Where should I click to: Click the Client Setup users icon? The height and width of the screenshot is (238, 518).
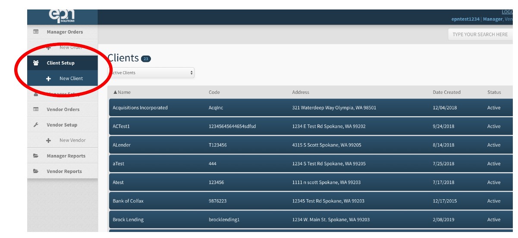click(36, 63)
